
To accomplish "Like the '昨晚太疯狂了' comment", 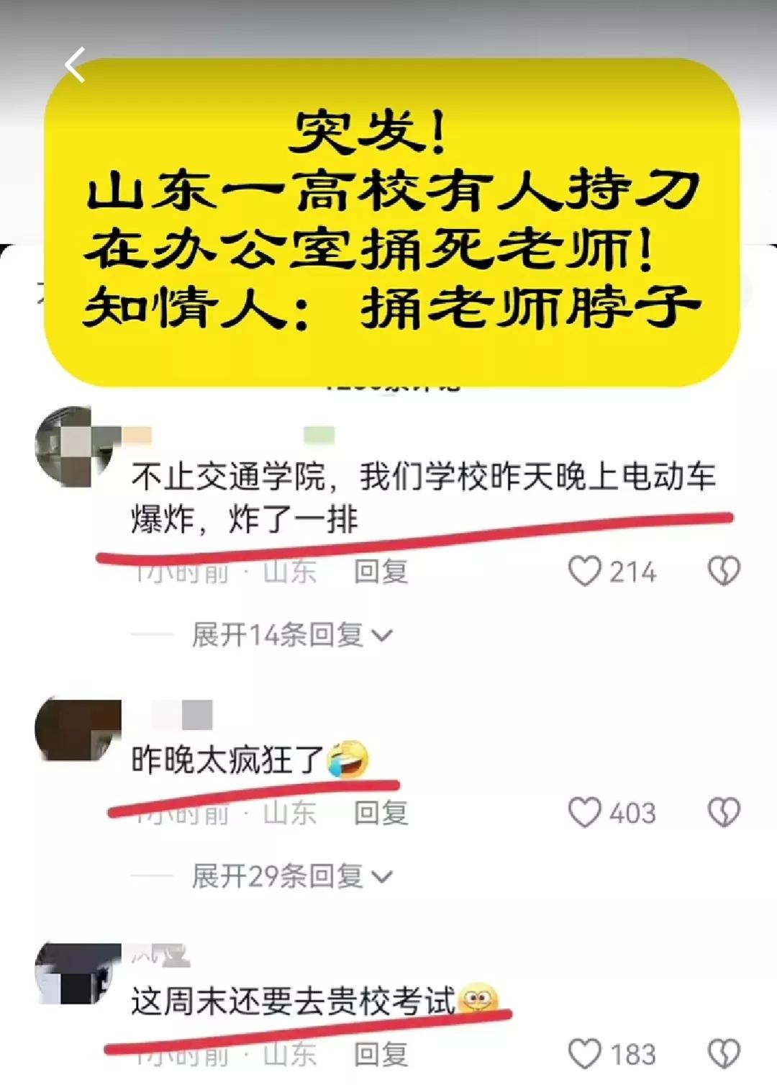I will click(584, 813).
